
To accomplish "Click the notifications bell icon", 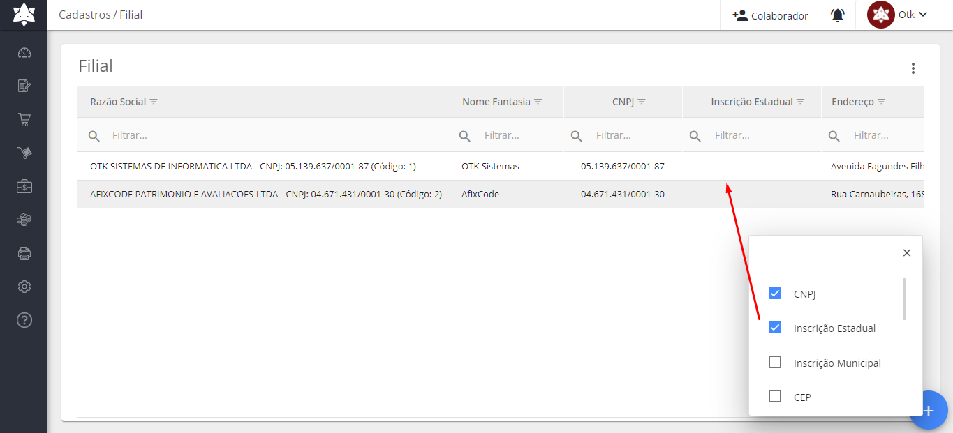I will (838, 15).
